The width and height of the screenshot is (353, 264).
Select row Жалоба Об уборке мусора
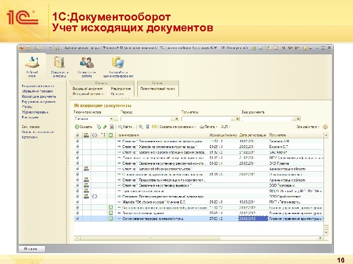click(199, 202)
